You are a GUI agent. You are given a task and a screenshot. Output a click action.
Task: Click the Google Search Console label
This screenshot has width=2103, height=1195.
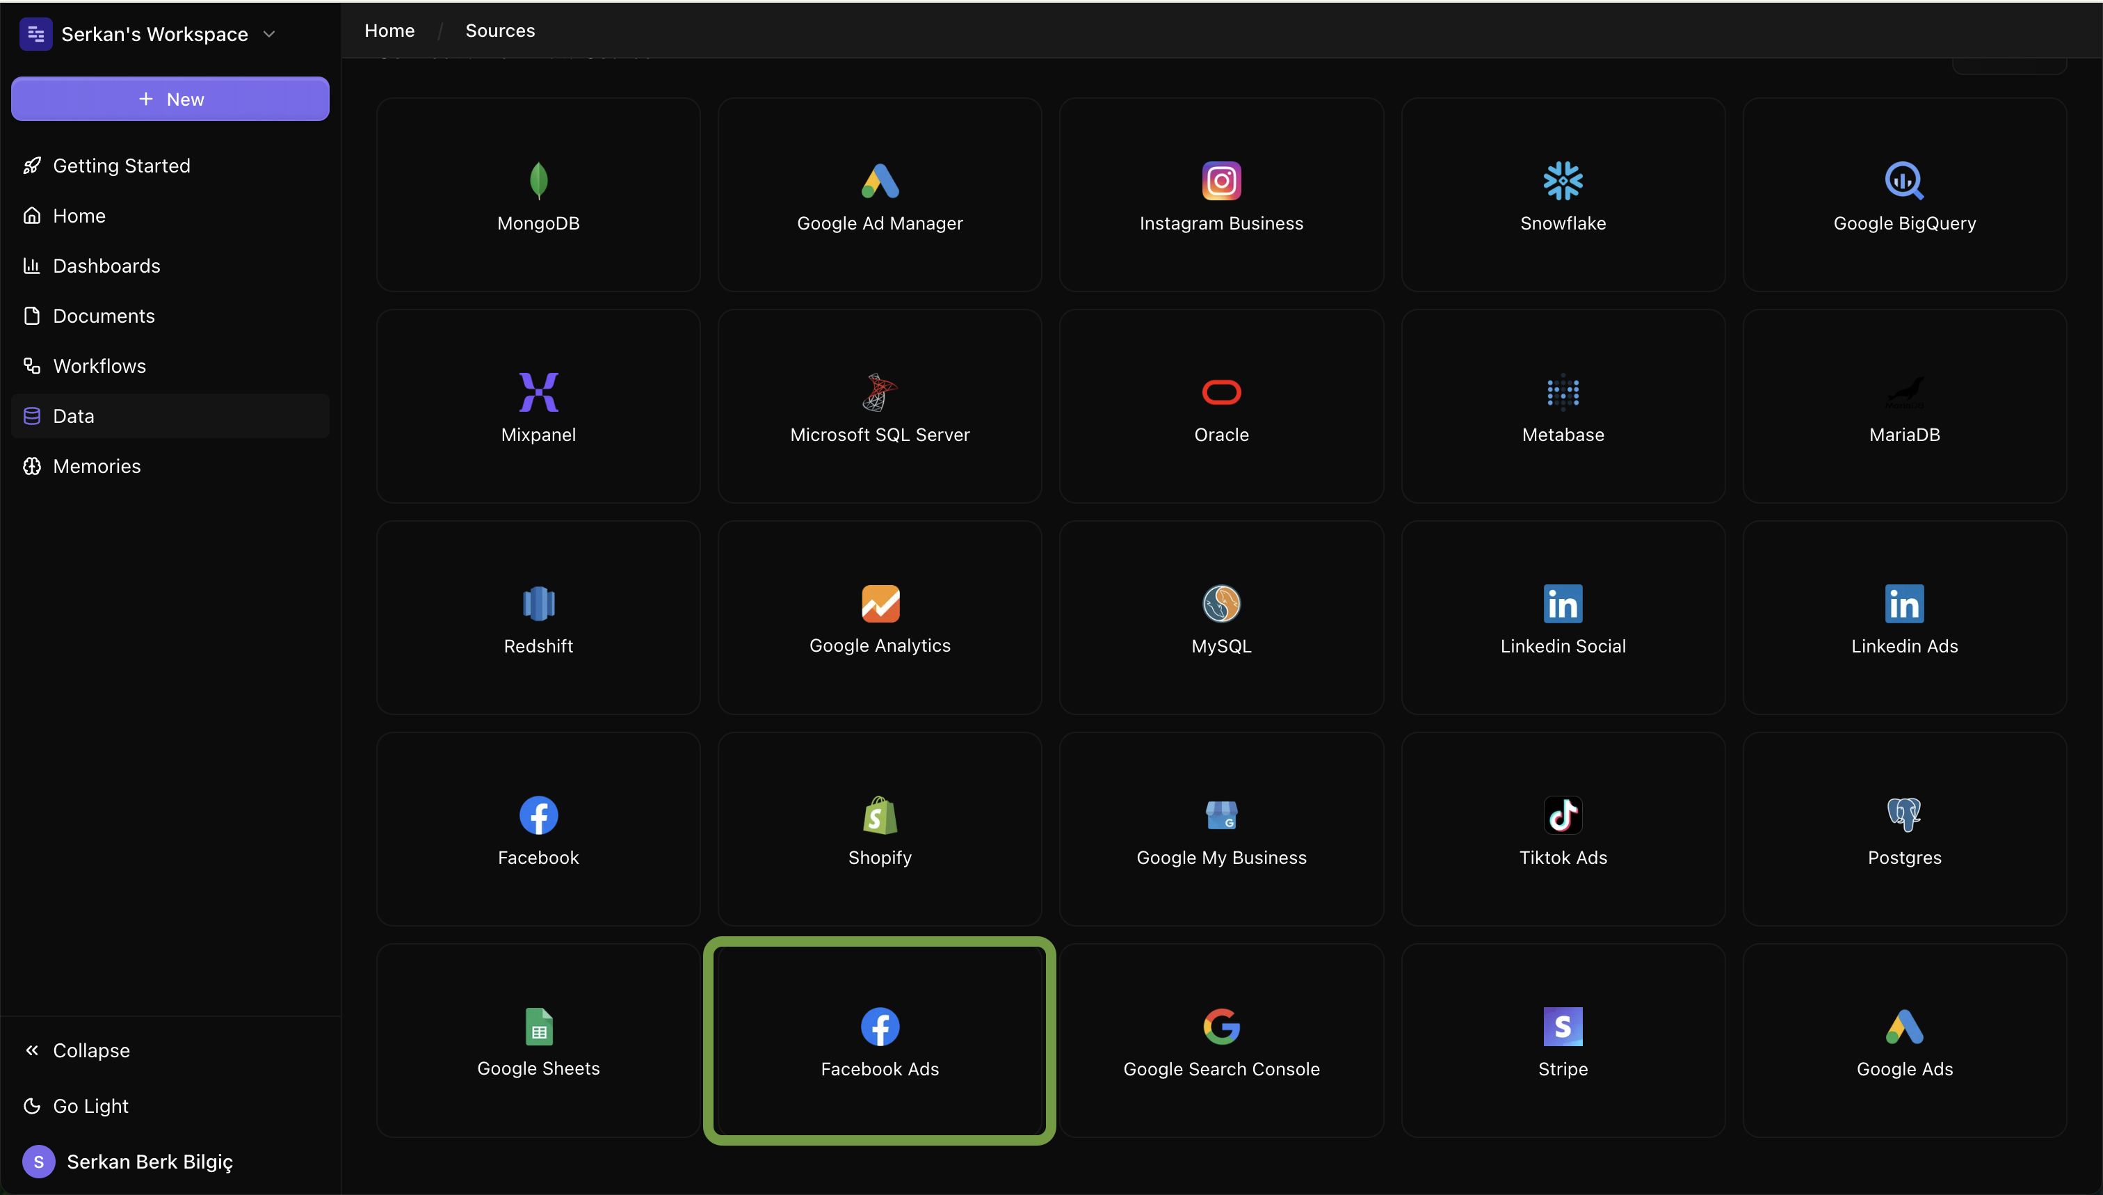[x=1221, y=1069]
